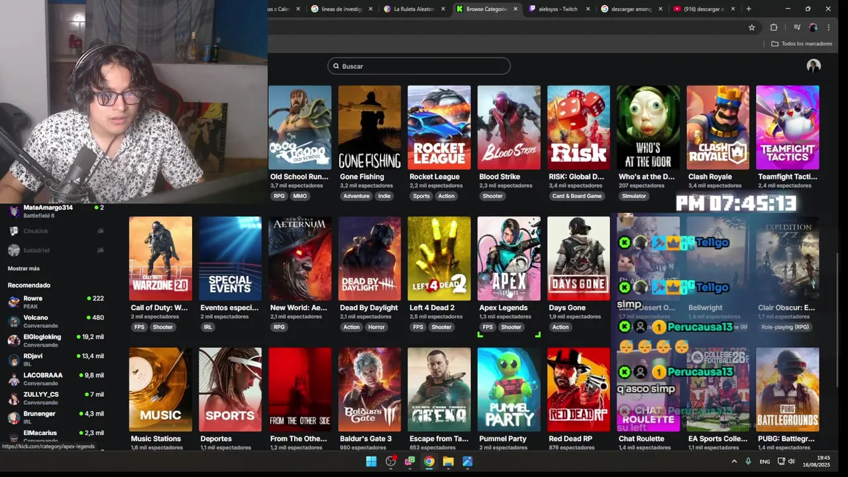Viewport: 848px width, 477px height.
Task: Open the Apex Legends category thumbnail
Action: tap(509, 258)
